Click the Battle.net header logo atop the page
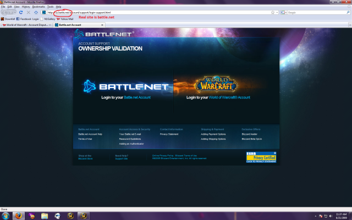The image size is (352, 220). click(104, 34)
